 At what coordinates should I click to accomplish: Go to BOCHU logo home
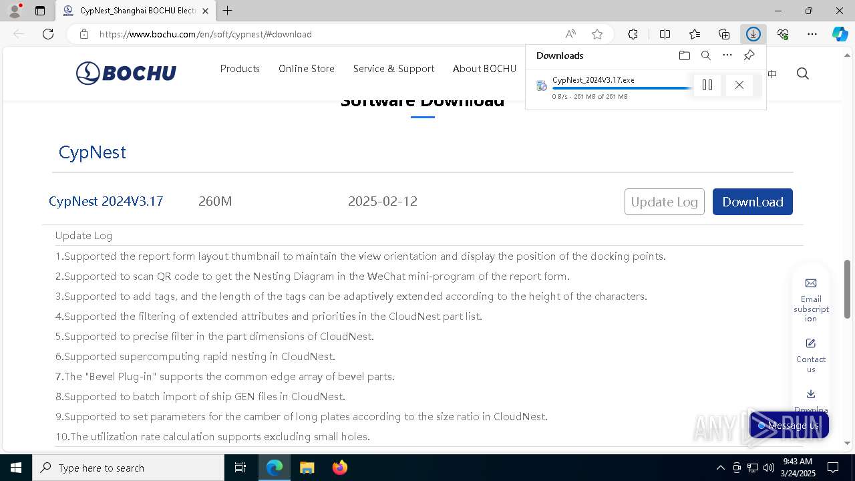126,73
